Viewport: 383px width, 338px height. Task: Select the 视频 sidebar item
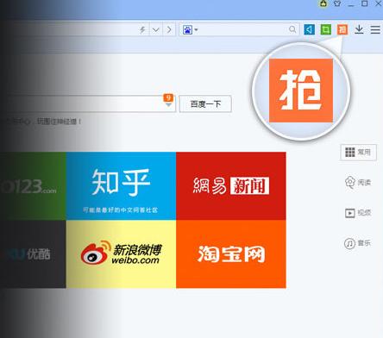[x=358, y=213]
